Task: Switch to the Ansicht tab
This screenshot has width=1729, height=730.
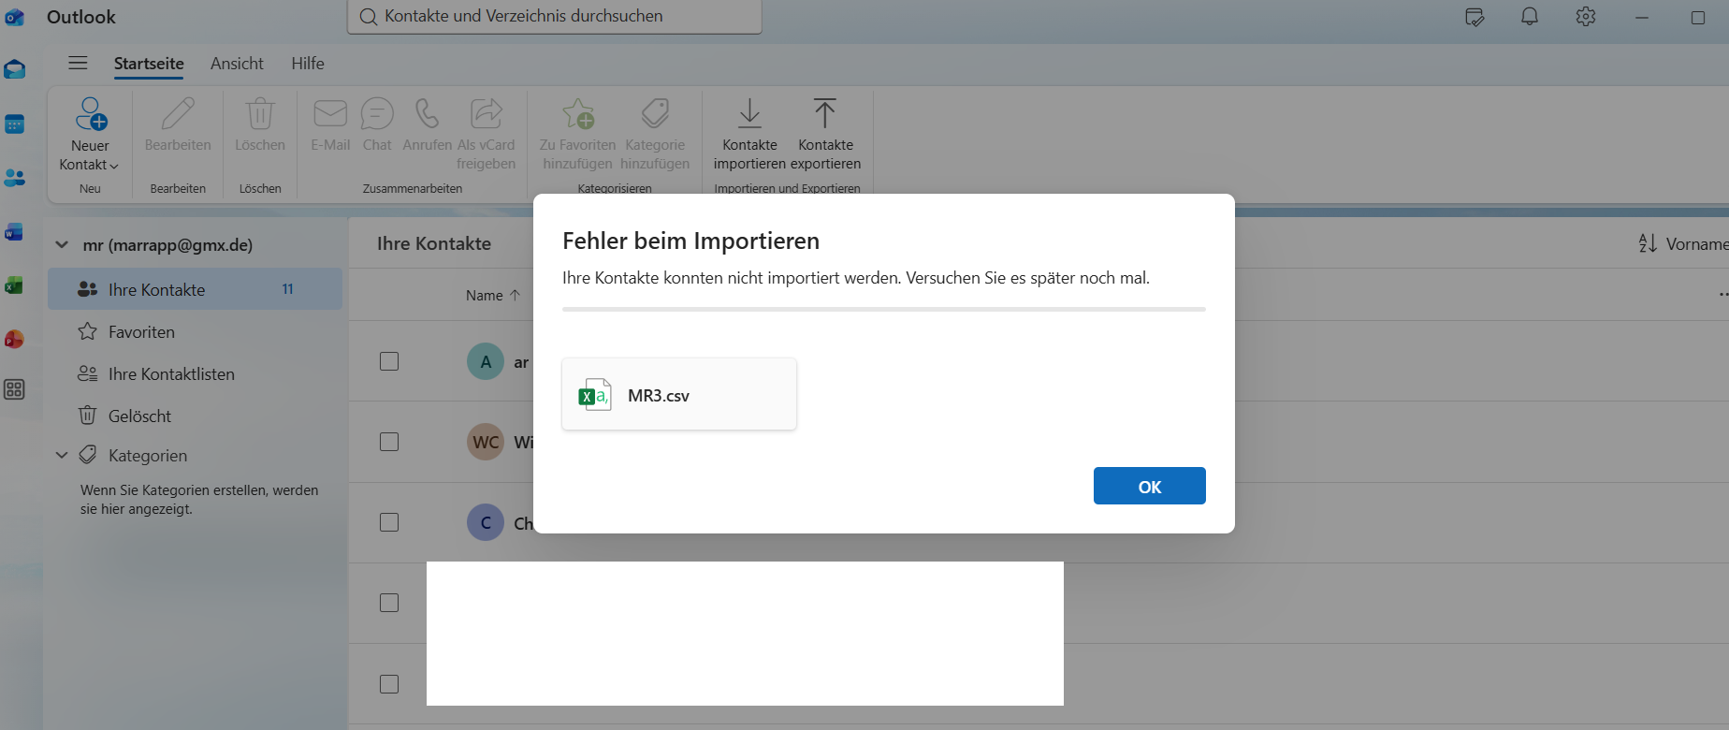Action: tap(237, 63)
